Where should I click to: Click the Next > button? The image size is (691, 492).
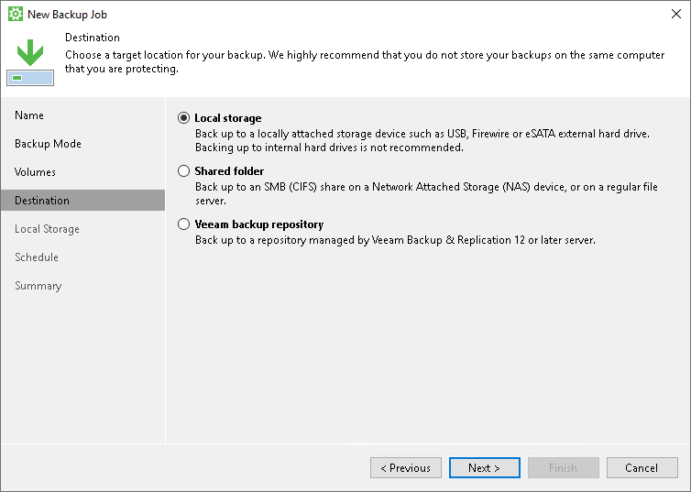(x=484, y=468)
